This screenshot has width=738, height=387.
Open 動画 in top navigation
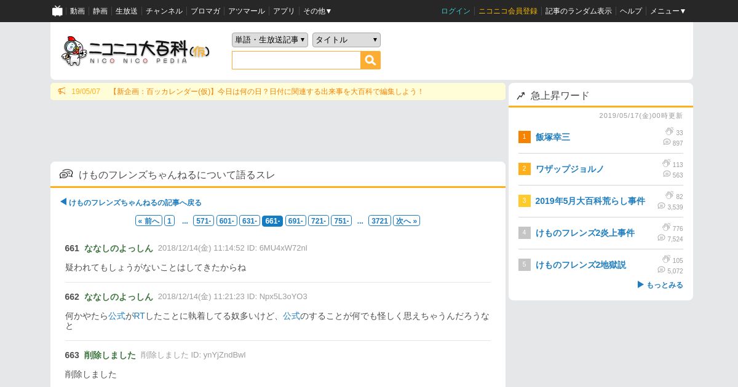coord(77,11)
